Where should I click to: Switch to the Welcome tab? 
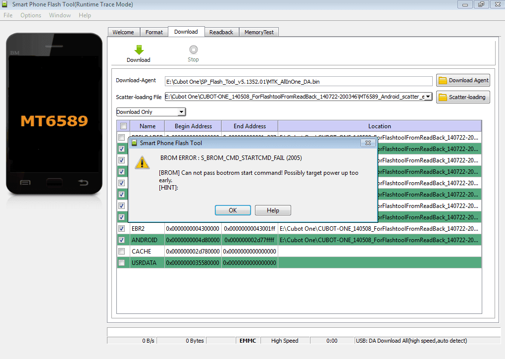(123, 32)
